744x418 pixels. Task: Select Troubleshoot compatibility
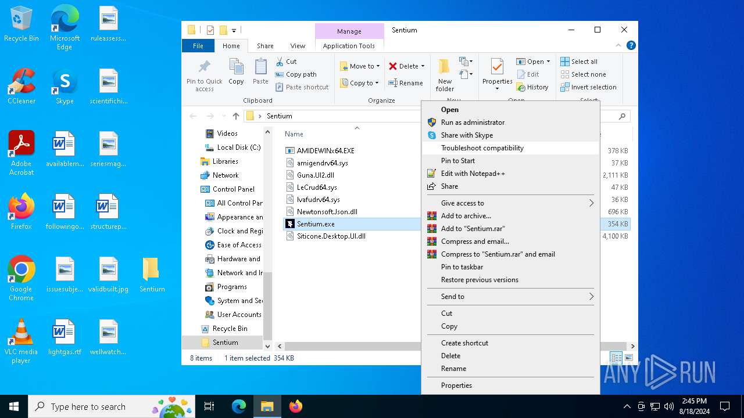coord(510,148)
